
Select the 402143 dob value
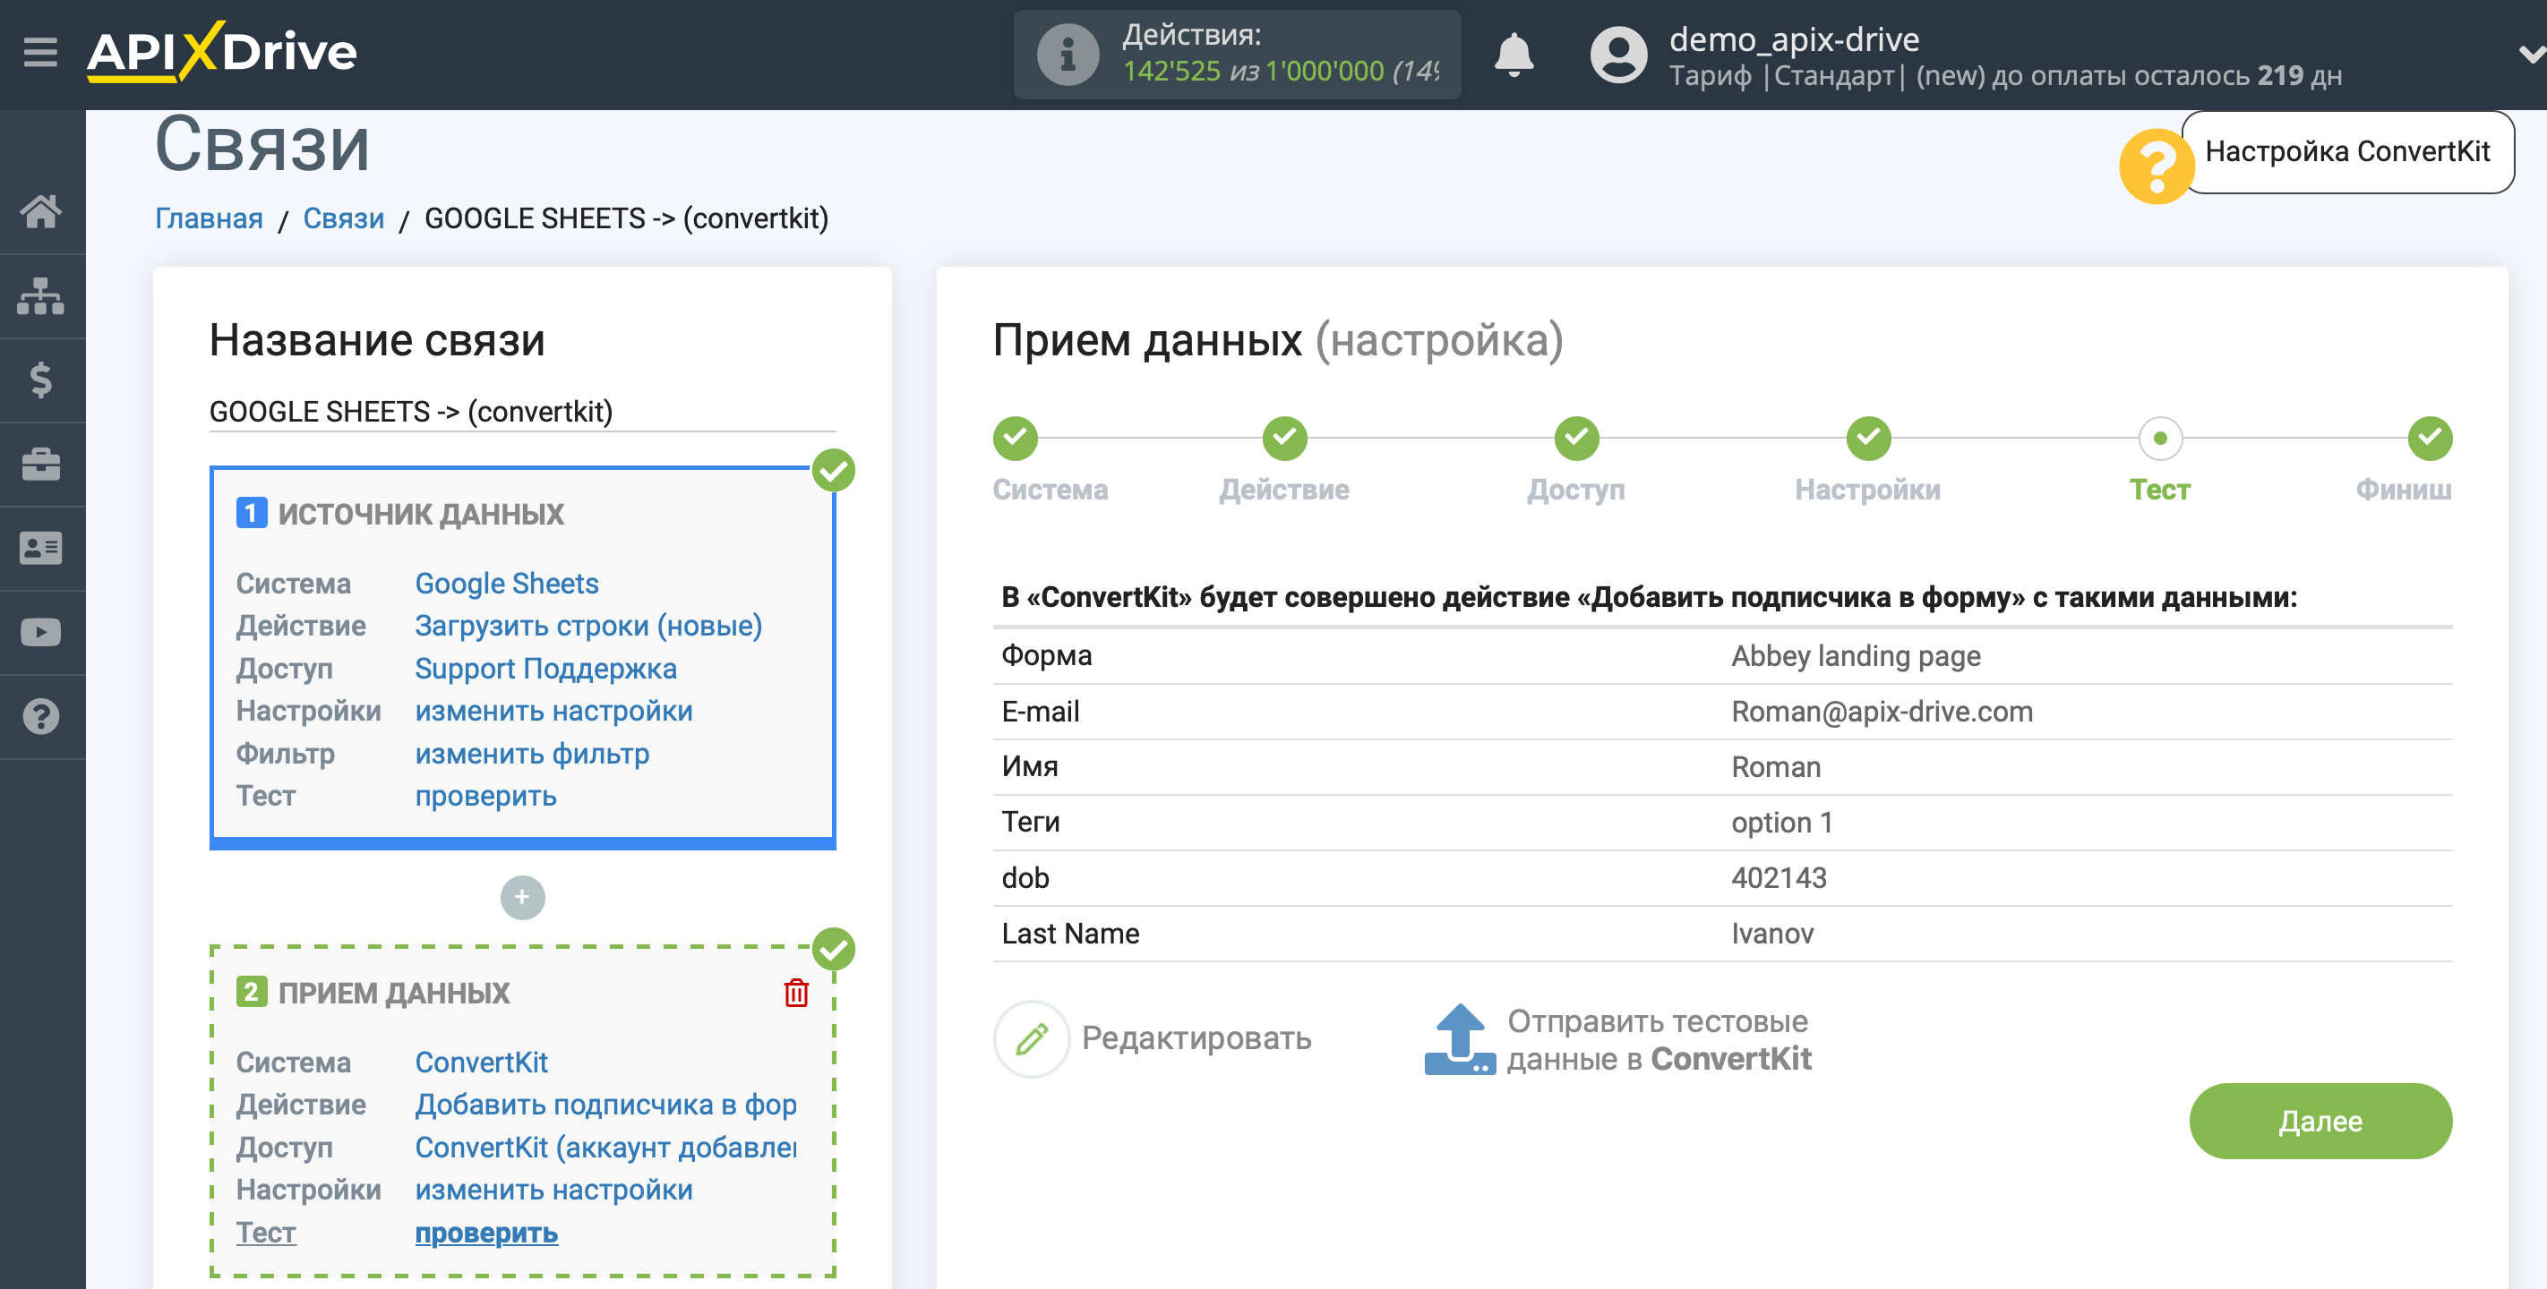1778,877
